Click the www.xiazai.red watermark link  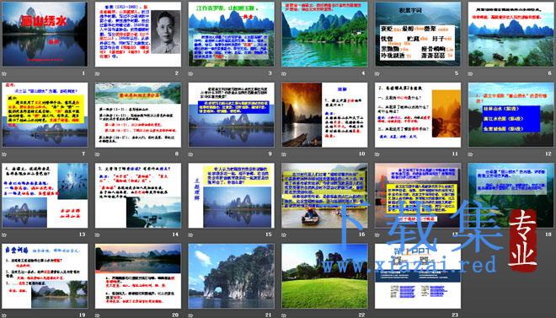coord(409,265)
